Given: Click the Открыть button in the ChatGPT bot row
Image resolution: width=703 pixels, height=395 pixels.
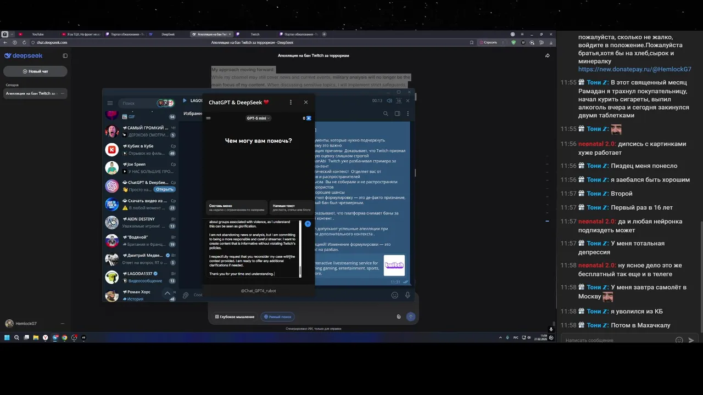Looking at the screenshot, I should (x=164, y=189).
